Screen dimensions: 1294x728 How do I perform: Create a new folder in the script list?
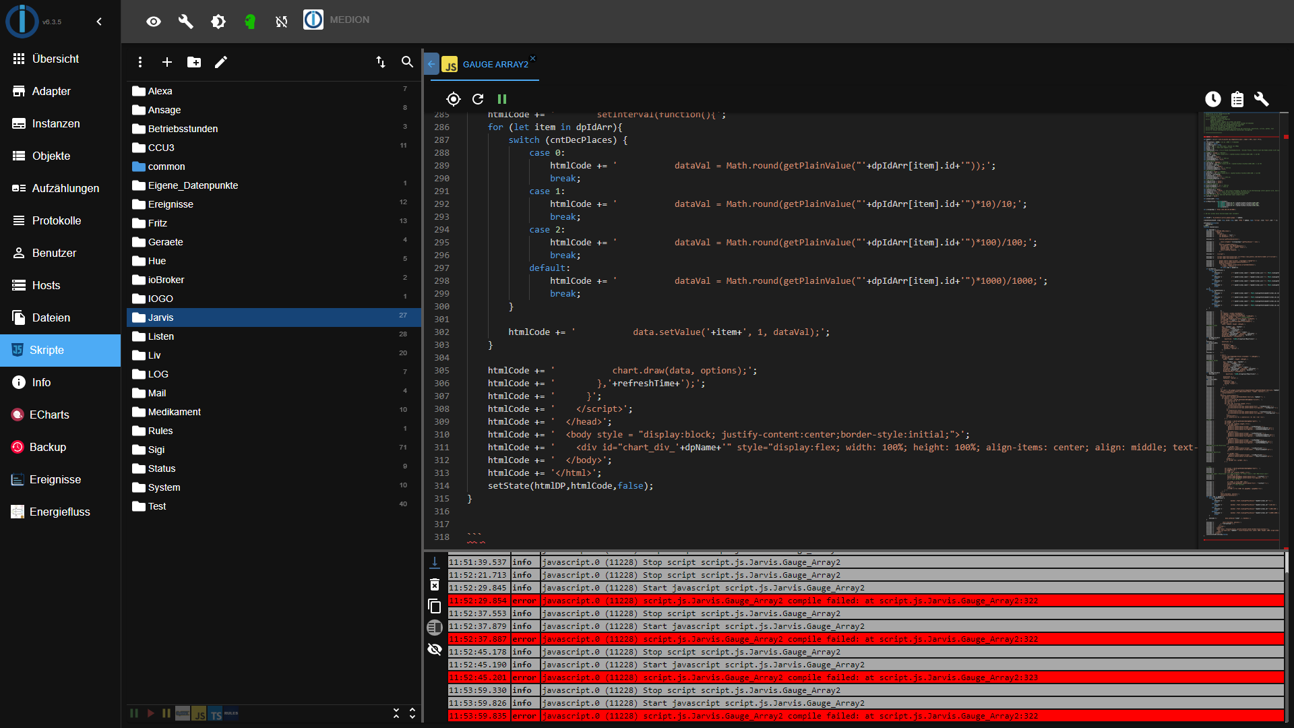[194, 62]
